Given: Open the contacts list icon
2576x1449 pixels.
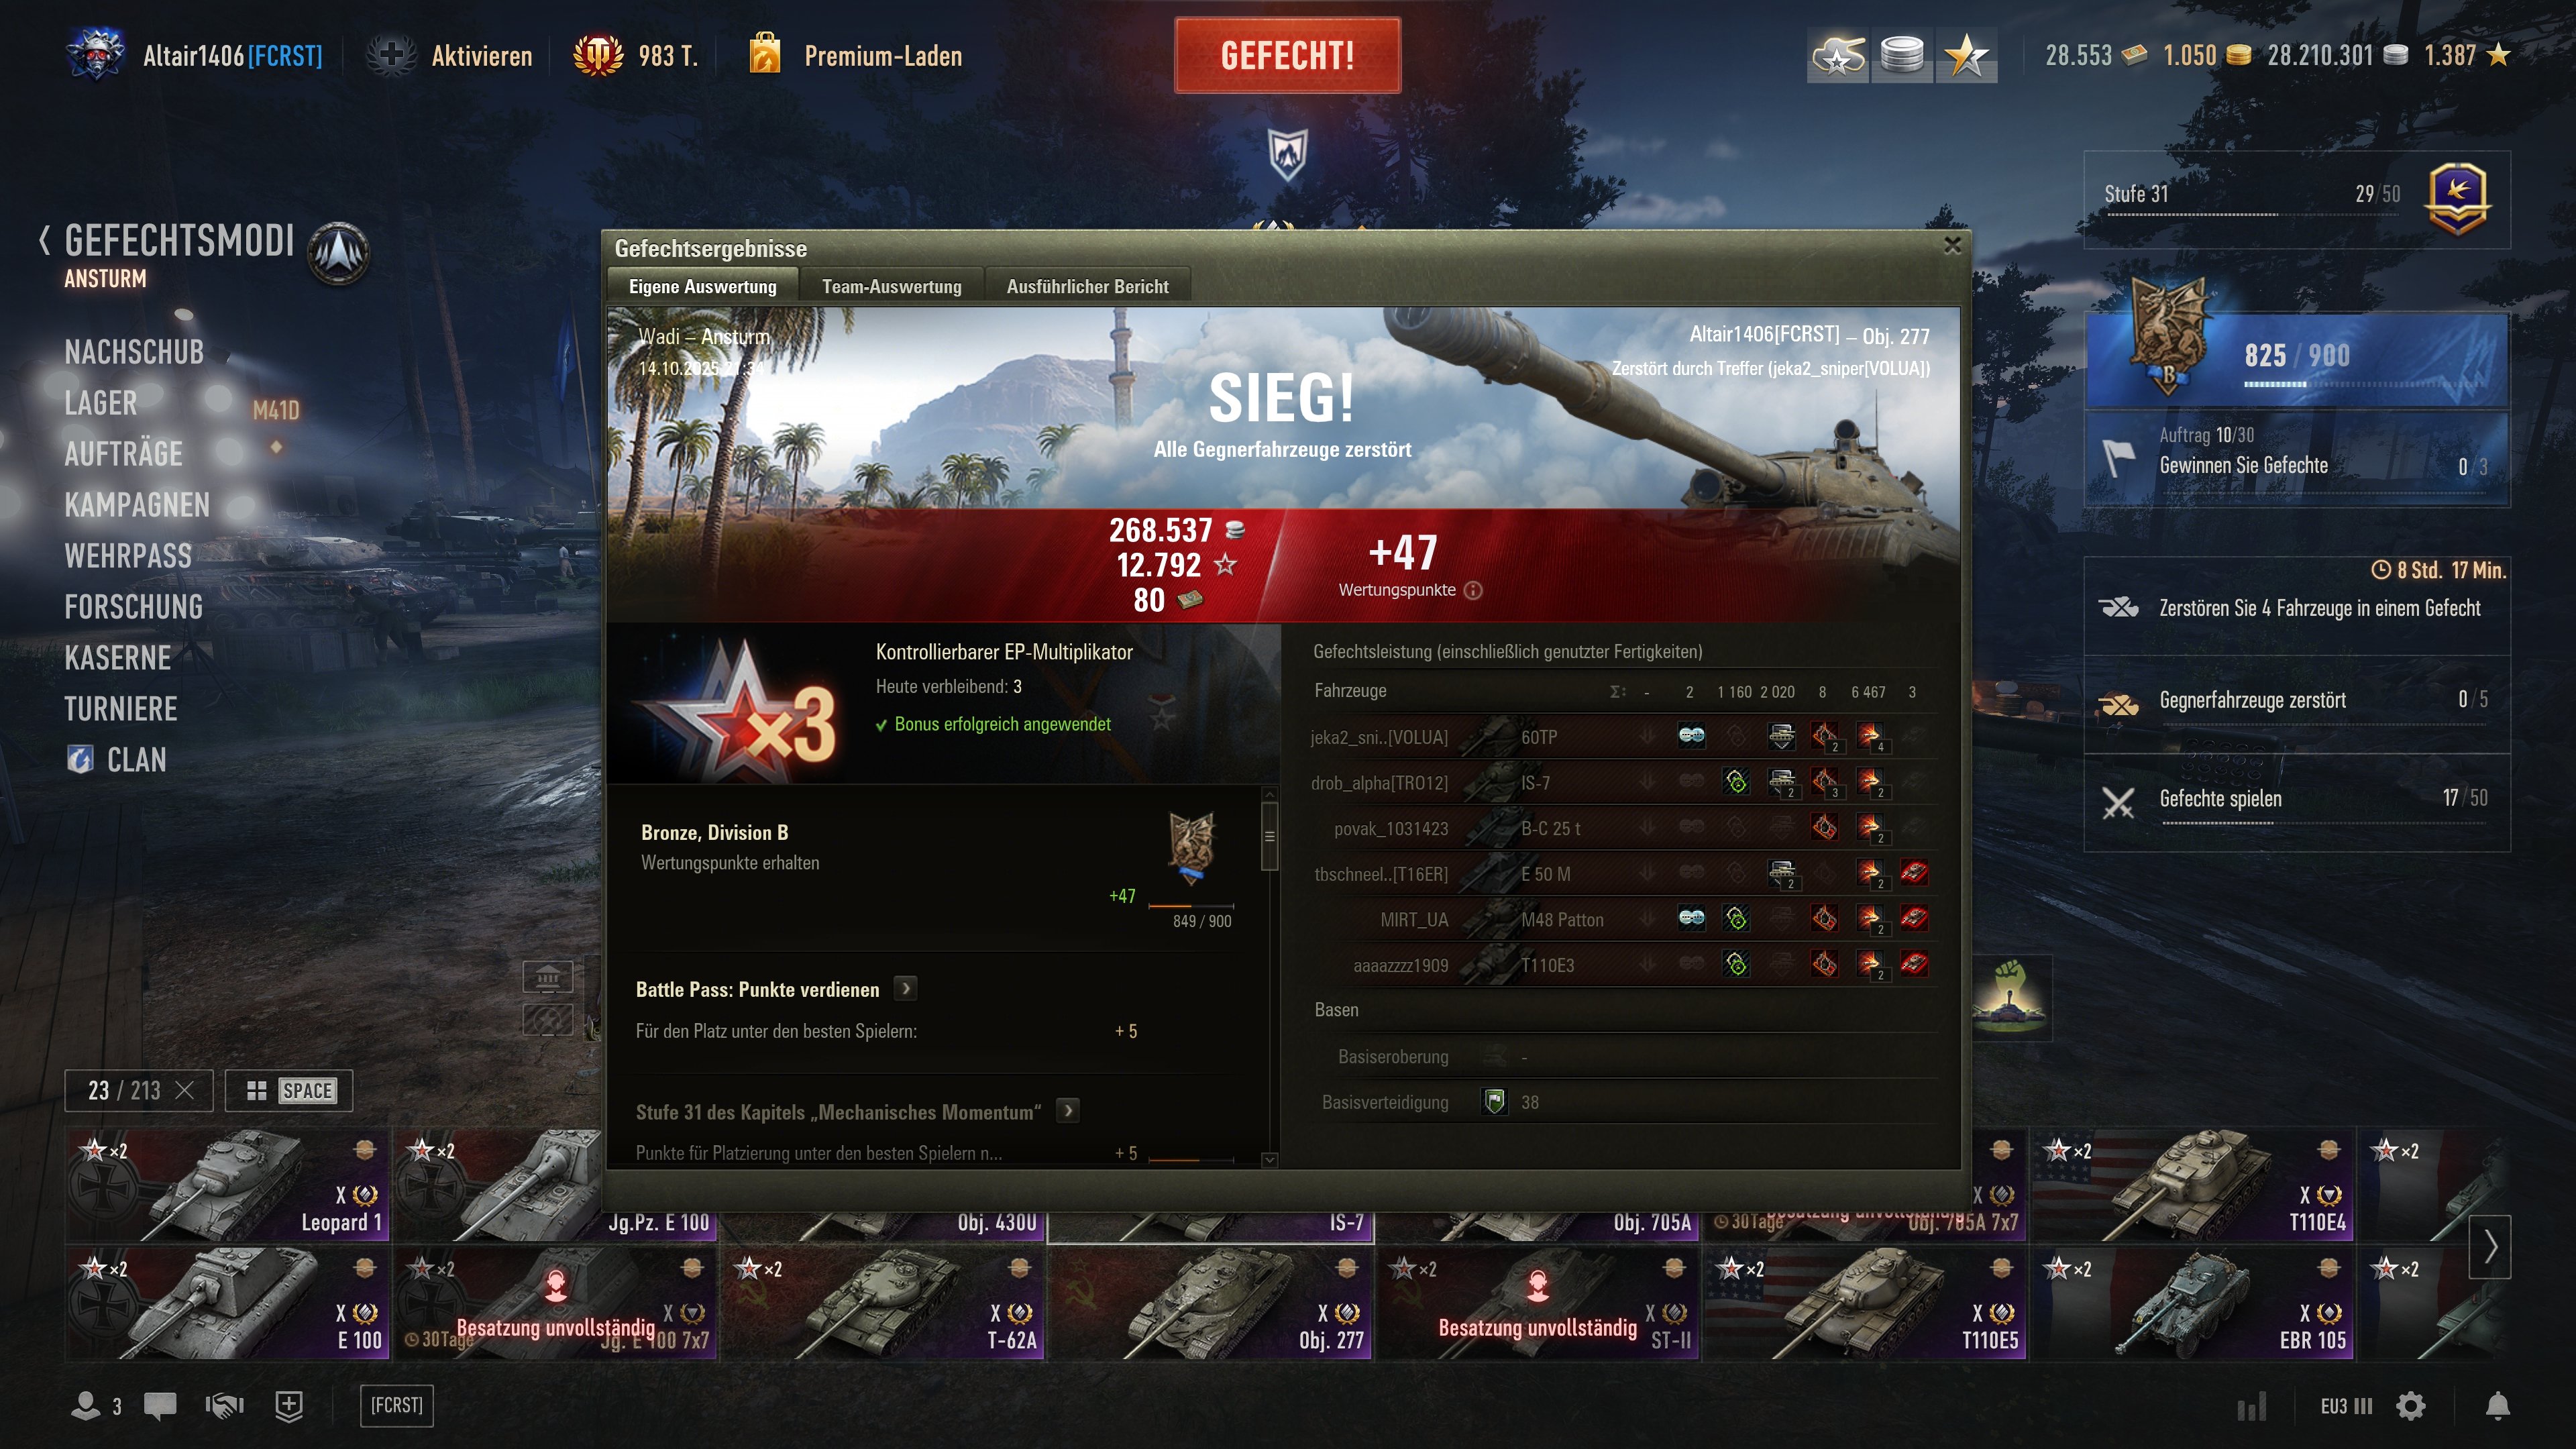Looking at the screenshot, I should 86,1406.
